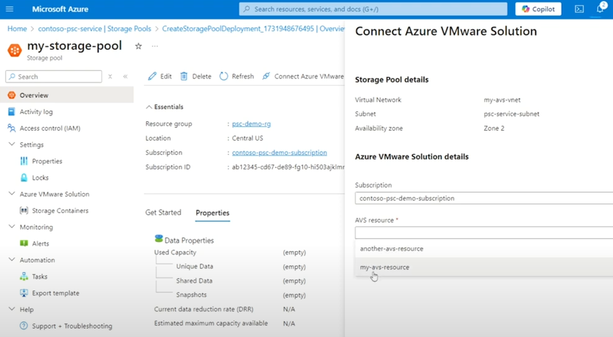Open notifications bell icon
This screenshot has height=337, width=613.
coord(601,9)
